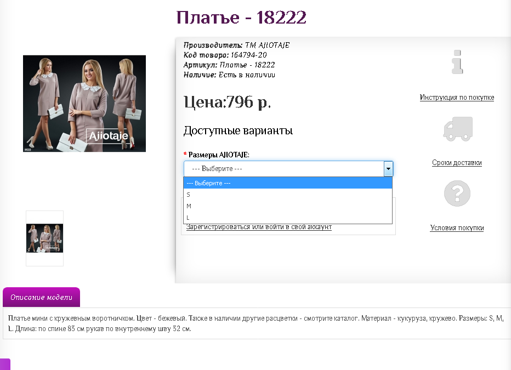Viewport: 511px width, 370px height.
Task: Click the small dress thumbnail below the photo
Action: tap(44, 238)
